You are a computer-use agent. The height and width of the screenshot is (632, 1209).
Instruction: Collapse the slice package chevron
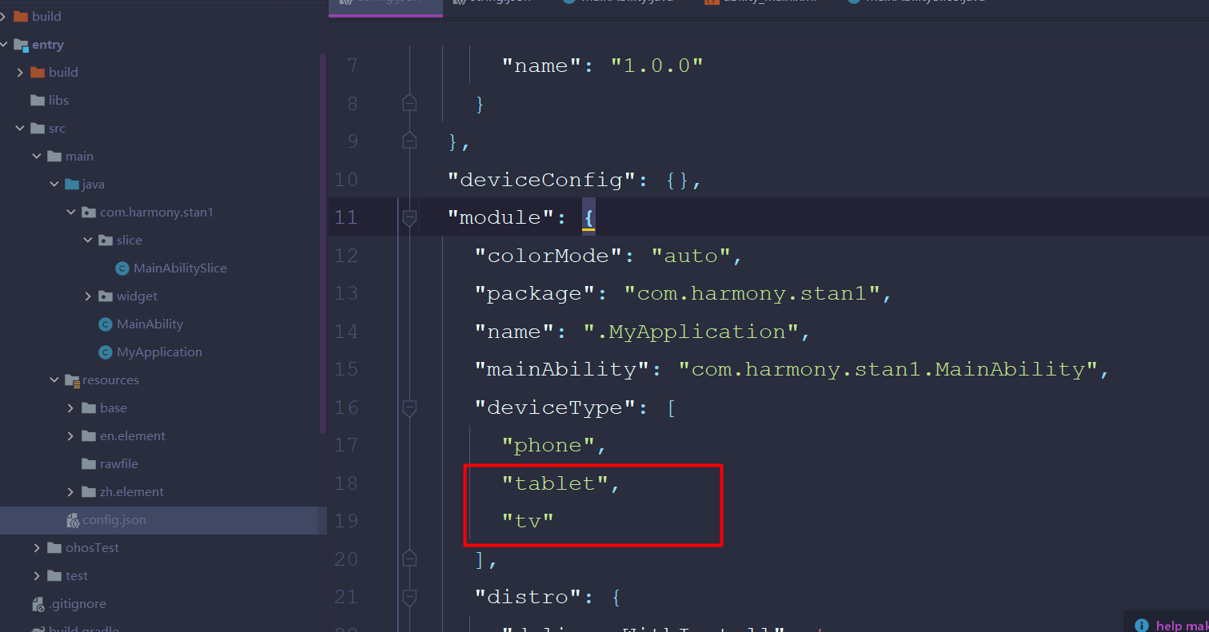click(x=88, y=240)
